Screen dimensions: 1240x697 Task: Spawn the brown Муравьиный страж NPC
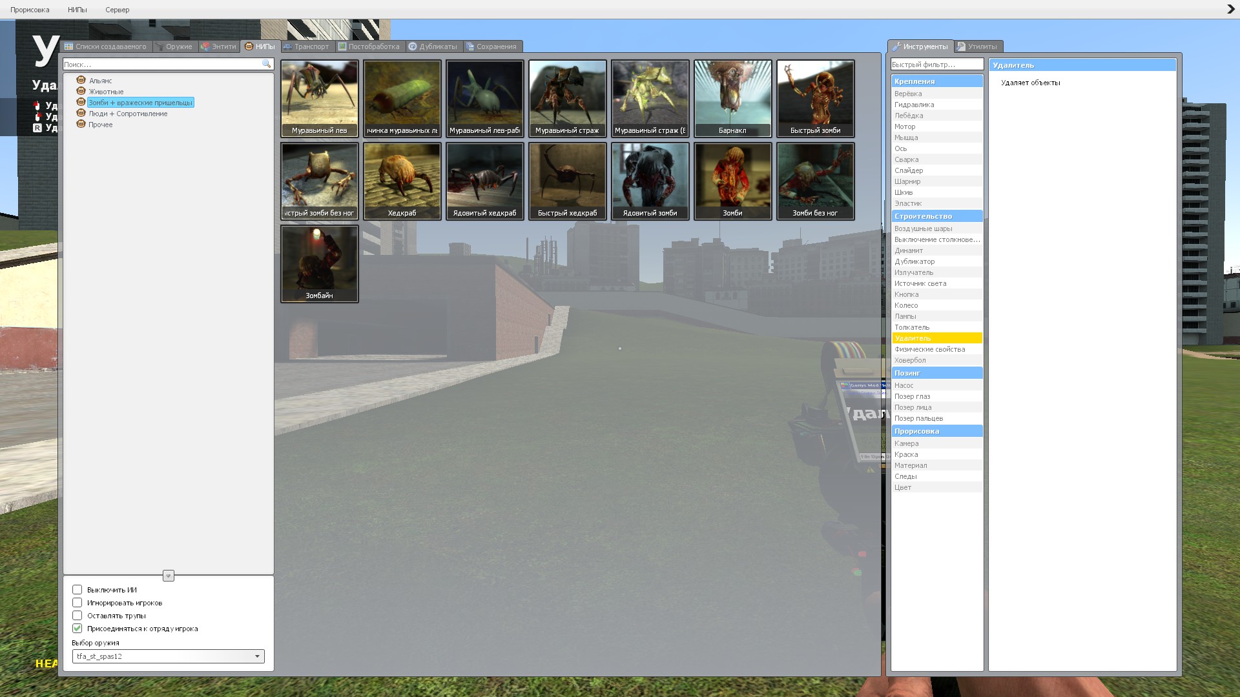(x=567, y=99)
